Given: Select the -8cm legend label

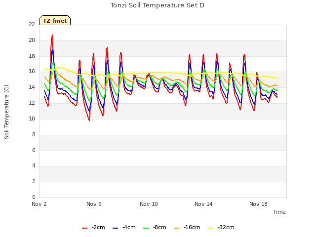Looking at the screenshot, I should pos(159,227).
